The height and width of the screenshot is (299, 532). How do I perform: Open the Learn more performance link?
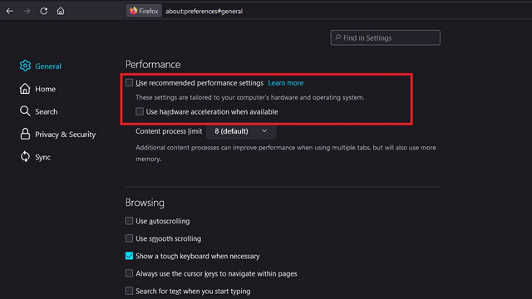click(x=286, y=83)
